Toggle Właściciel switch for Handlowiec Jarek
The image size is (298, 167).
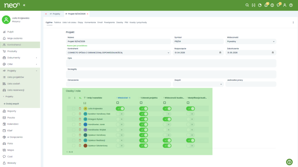click(120, 124)
